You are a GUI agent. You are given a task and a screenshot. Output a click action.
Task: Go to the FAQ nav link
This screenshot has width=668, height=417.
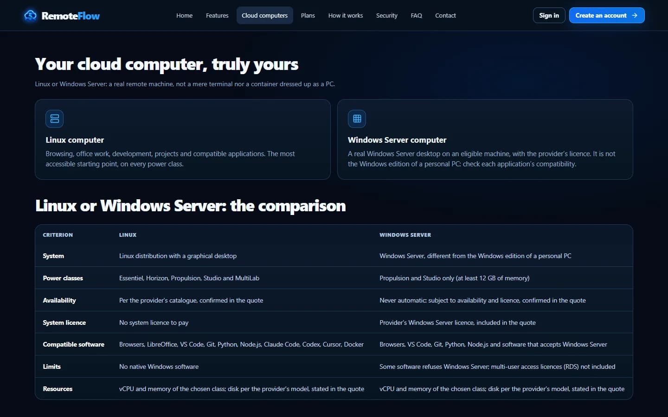click(x=416, y=15)
